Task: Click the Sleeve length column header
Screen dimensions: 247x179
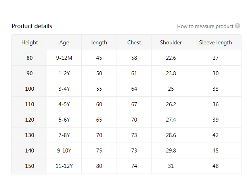Action: coord(215,42)
